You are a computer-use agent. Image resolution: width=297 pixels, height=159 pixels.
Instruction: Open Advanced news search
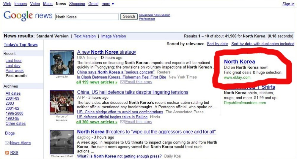[x=154, y=15]
